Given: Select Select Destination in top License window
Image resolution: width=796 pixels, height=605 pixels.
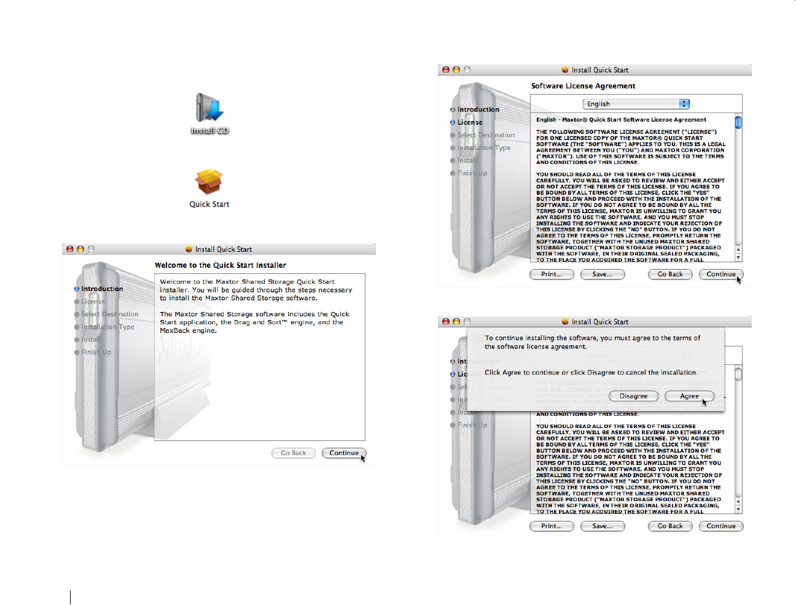Looking at the screenshot, I should pos(483,135).
